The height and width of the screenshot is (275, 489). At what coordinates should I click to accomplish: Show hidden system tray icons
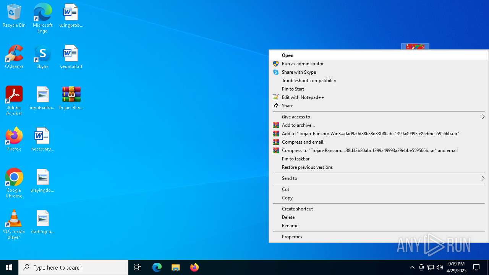(x=412, y=267)
